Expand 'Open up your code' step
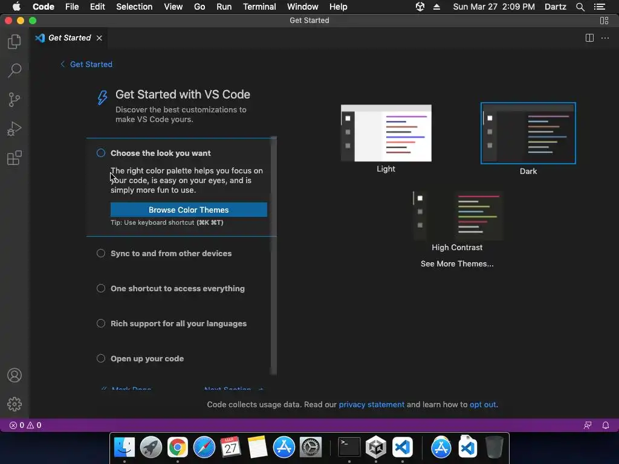Viewport: 619px width, 464px height. (147, 359)
